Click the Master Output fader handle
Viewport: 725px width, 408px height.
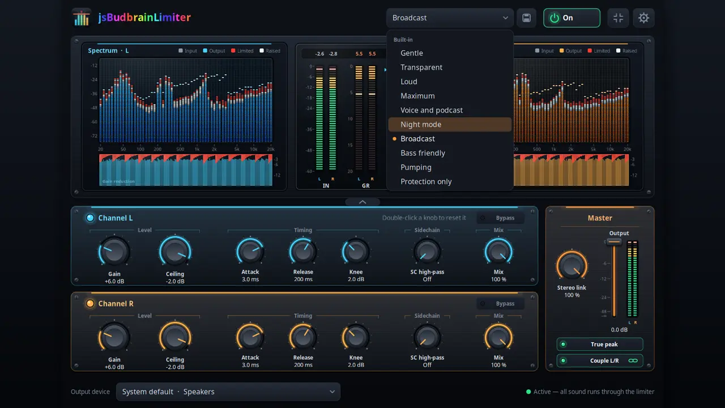[x=613, y=242]
